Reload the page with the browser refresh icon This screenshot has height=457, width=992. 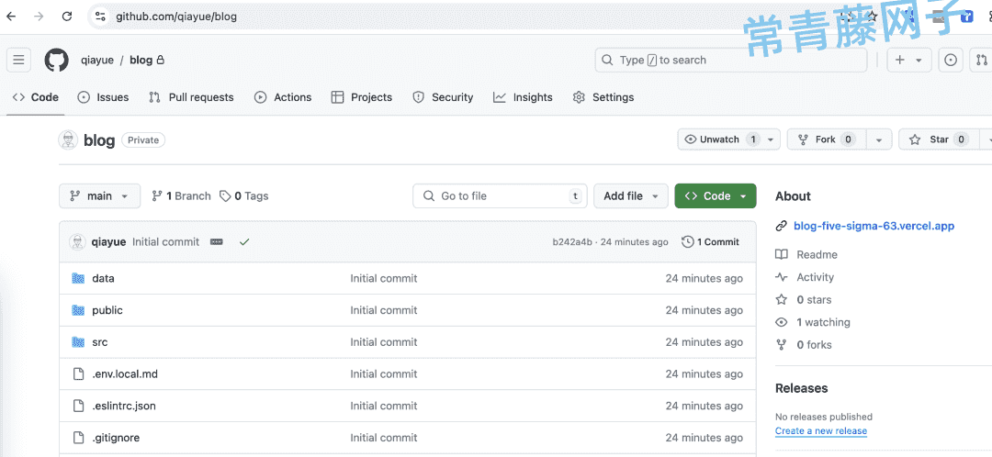click(x=67, y=17)
